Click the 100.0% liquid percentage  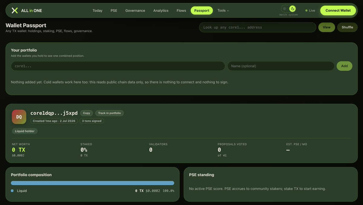[168, 191]
